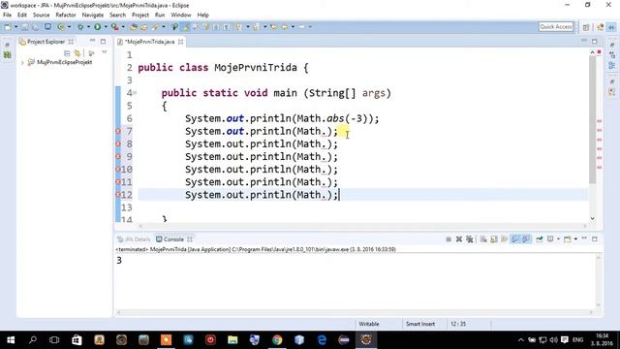
Task: Expand the MujPrvniEclipseProjekt tree node
Action: pos(22,62)
